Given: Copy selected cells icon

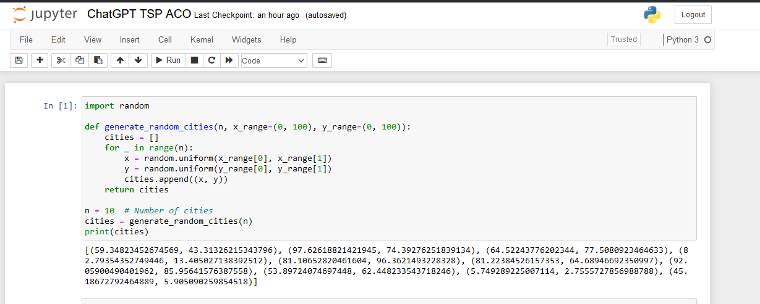Looking at the screenshot, I should 79,60.
